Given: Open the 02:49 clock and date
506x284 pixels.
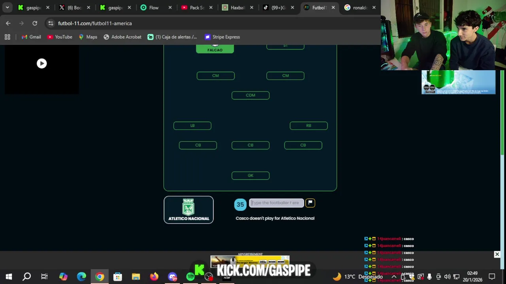Looking at the screenshot, I should coord(472,277).
